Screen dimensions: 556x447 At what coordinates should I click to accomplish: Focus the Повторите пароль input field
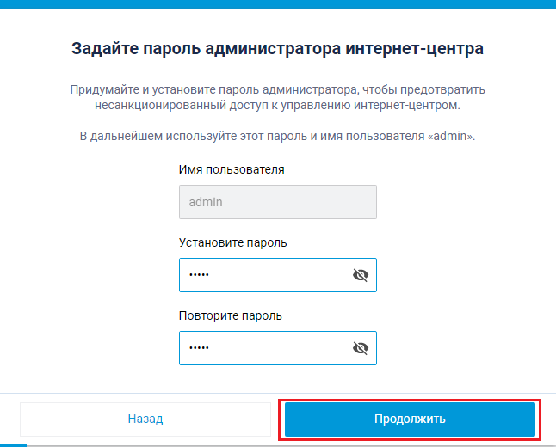tap(278, 348)
